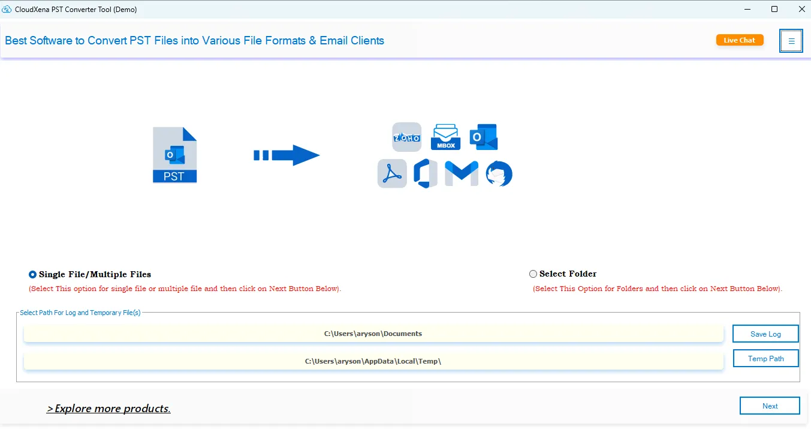Click the Gmail icon
This screenshot has height=429, width=811.
(x=461, y=173)
